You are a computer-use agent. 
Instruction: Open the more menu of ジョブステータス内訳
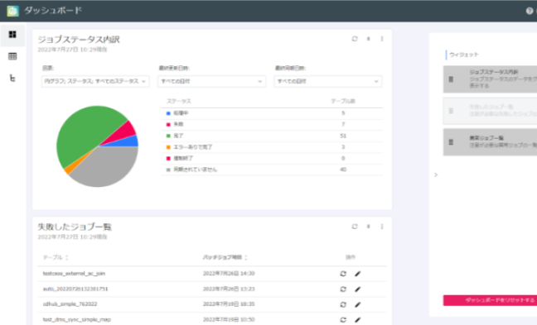(x=382, y=39)
